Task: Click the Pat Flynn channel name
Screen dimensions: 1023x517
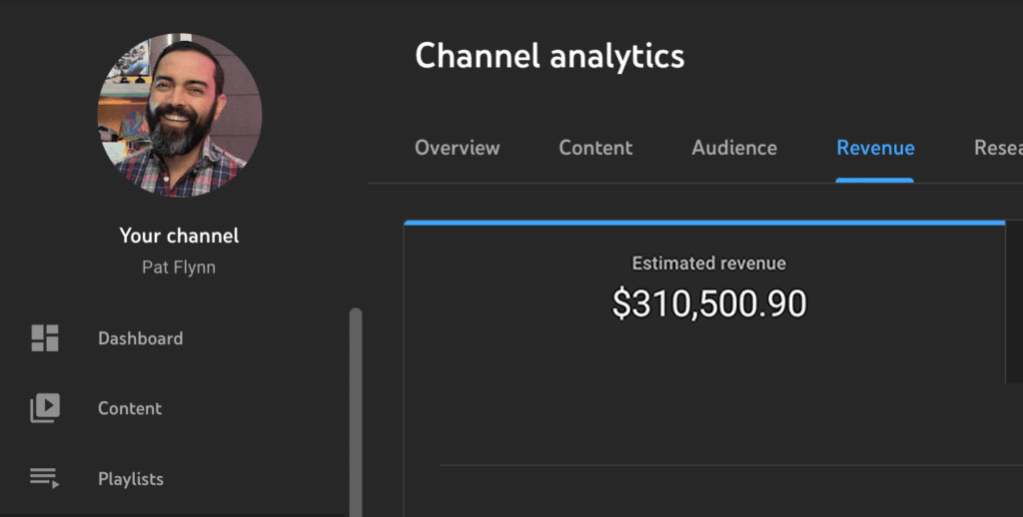Action: (179, 266)
